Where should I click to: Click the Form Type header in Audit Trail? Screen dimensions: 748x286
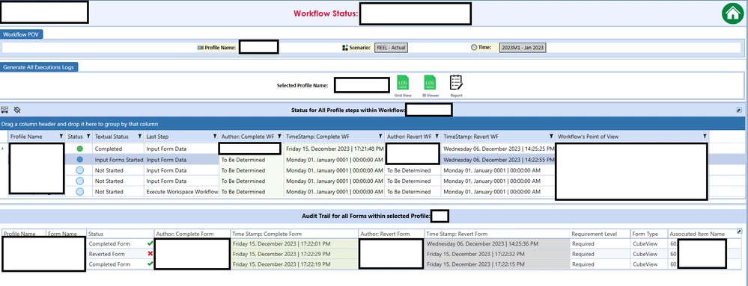[x=645, y=234]
